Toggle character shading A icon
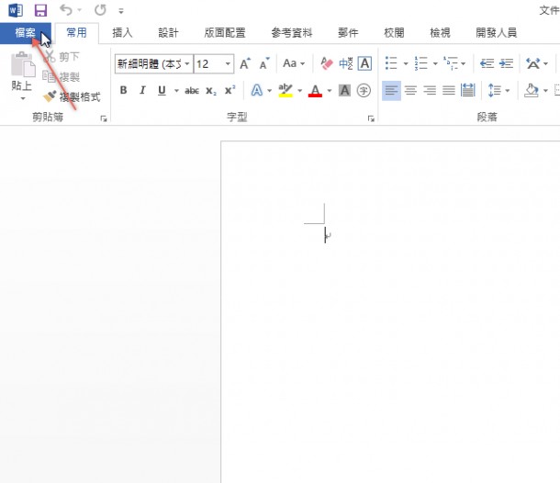560x483 pixels. point(344,90)
